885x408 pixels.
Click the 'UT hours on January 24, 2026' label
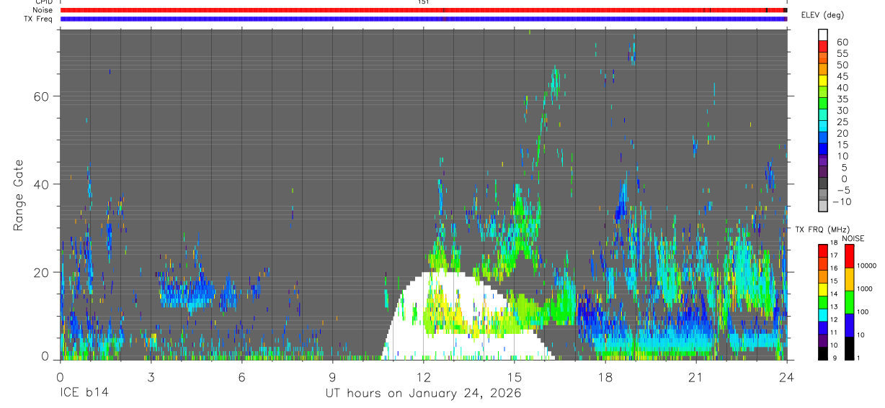(423, 394)
